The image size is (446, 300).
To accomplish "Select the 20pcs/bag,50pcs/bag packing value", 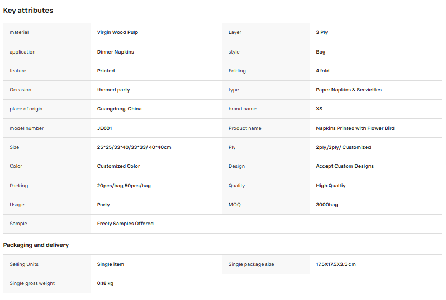I will pos(124,186).
